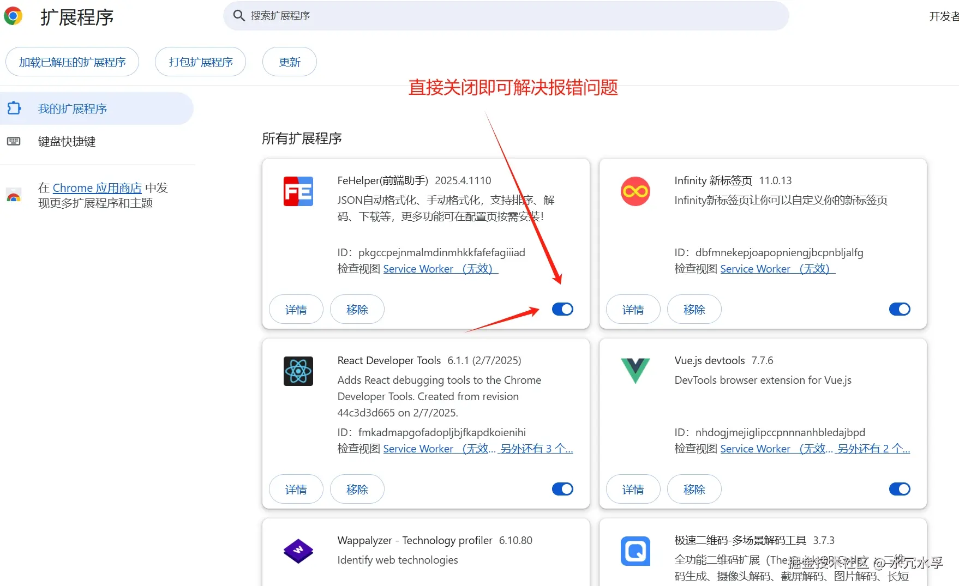Screen dimensions: 959x586
Task: Click the search magnifier icon
Action: (x=238, y=16)
